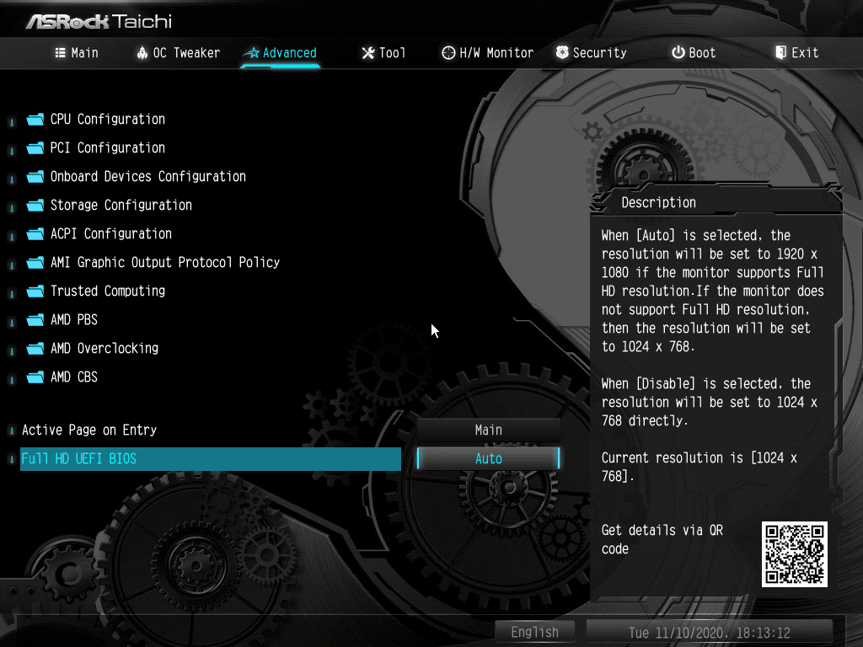Open AMD Overclocking submenu
863x647 pixels.
click(x=105, y=348)
